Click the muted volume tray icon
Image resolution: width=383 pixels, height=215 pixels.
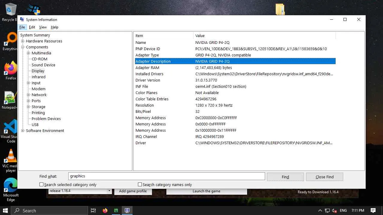(x=335, y=211)
